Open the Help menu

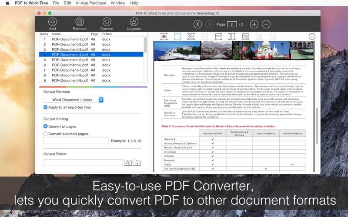point(134,3)
